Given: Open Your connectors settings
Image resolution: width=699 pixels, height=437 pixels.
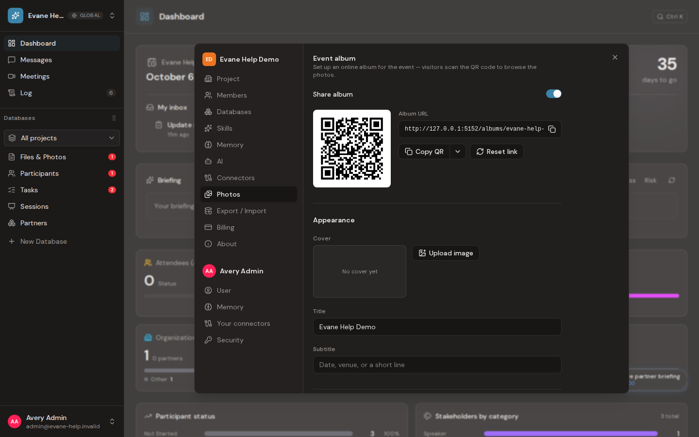Looking at the screenshot, I should (x=249, y=323).
